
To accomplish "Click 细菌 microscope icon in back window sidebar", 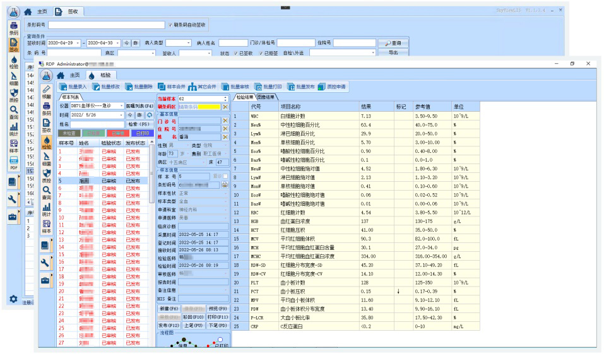I will point(14,78).
